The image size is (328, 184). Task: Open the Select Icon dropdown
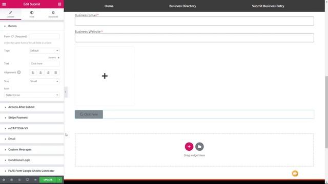point(32,95)
